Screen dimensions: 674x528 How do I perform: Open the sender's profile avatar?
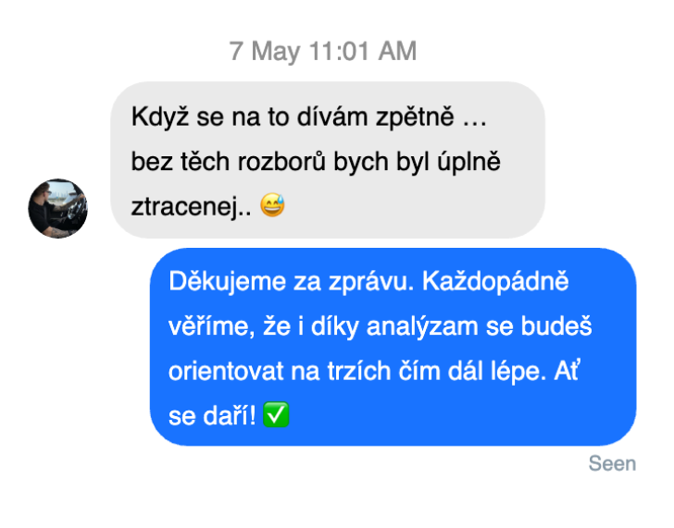(57, 209)
